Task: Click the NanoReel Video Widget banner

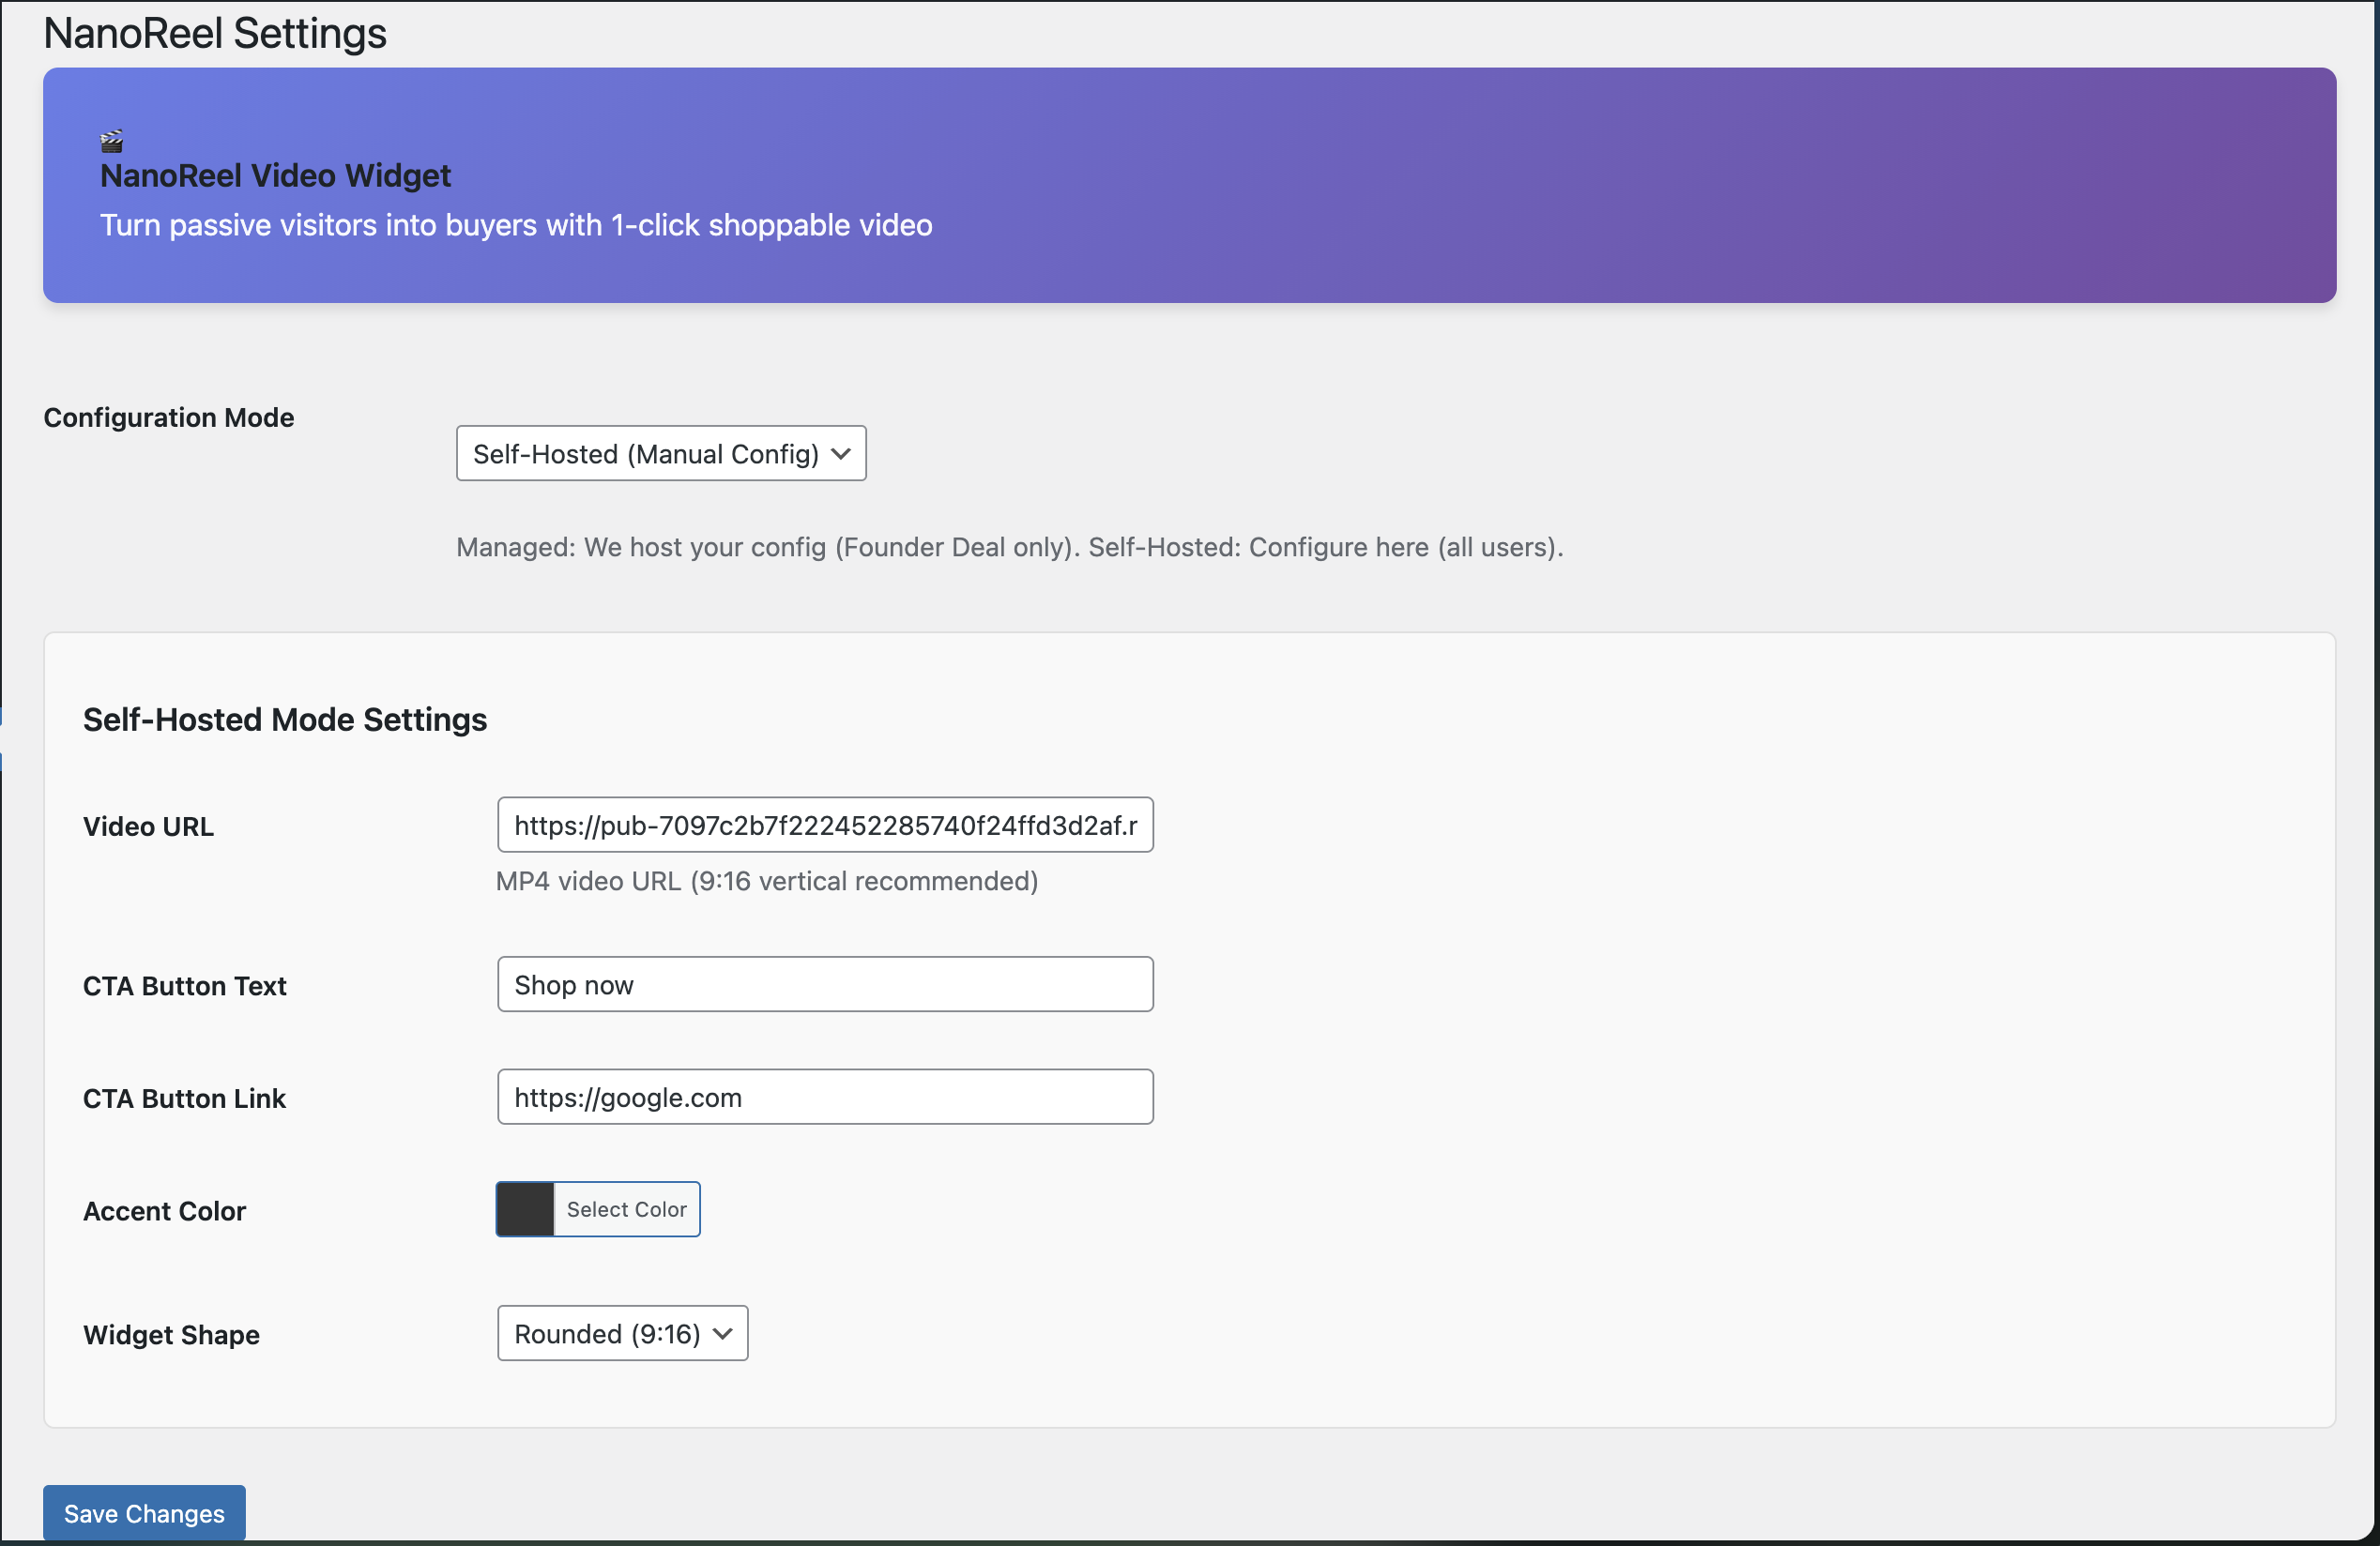Action: 1190,185
